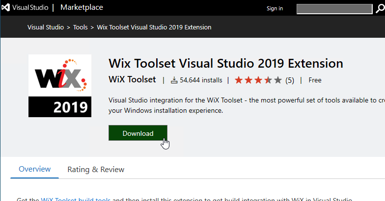Click Wix Toolset Visual Studio 2019 Extension breadcrumb
Viewport: 385px width, 201px height.
(x=154, y=27)
